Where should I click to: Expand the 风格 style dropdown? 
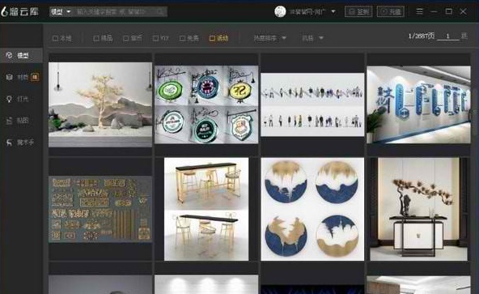[x=312, y=38]
